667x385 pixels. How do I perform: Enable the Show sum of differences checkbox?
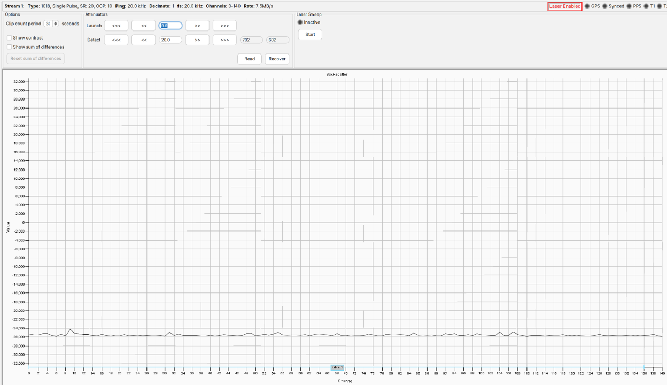[x=9, y=47]
